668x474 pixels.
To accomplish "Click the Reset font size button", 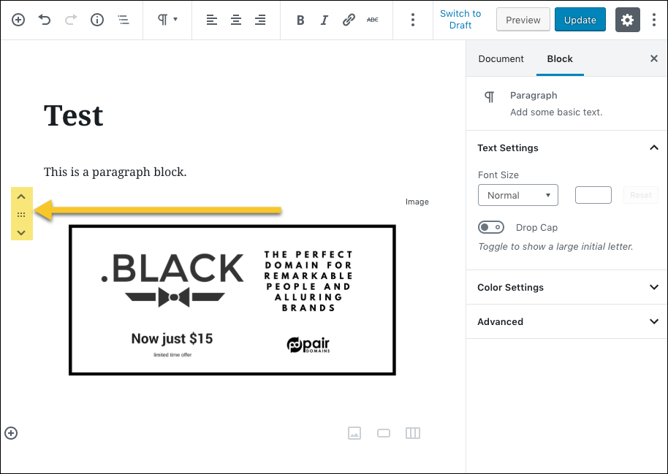I will tap(641, 195).
